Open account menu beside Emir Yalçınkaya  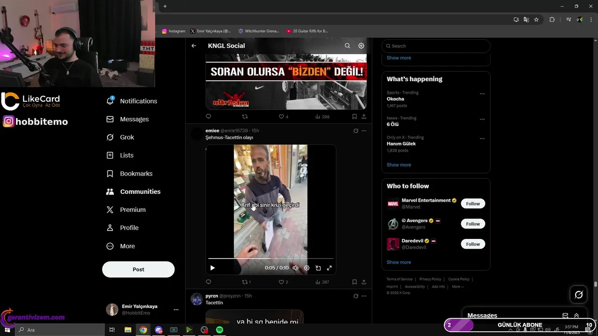176,309
